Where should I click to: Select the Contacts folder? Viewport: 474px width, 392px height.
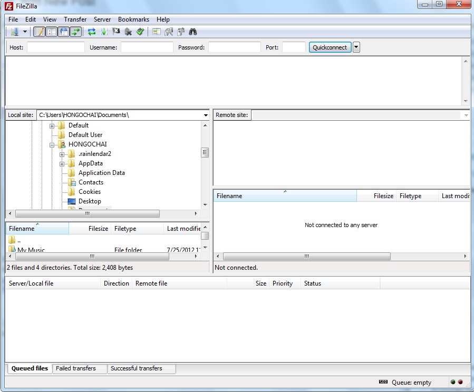point(91,182)
